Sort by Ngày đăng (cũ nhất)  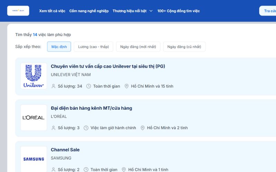(184, 47)
